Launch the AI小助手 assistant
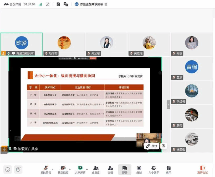The image size is (215, 177). (154, 170)
